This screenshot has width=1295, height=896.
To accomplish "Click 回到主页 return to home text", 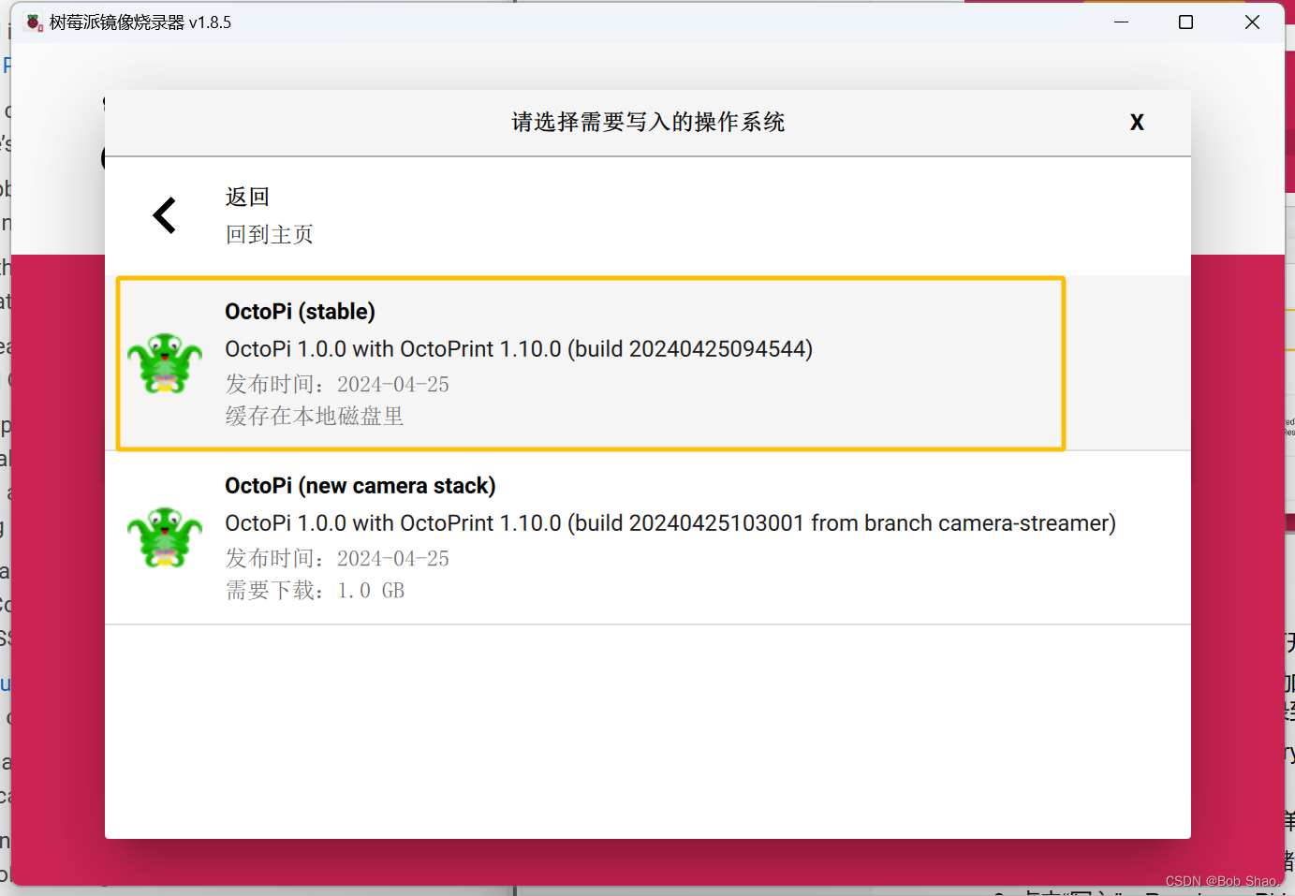I will click(x=269, y=234).
